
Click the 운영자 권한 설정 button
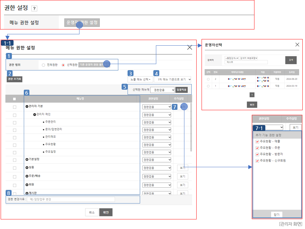82,23
